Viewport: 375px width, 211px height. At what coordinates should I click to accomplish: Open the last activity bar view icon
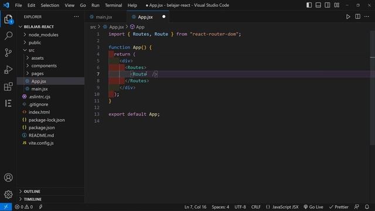click(8, 103)
